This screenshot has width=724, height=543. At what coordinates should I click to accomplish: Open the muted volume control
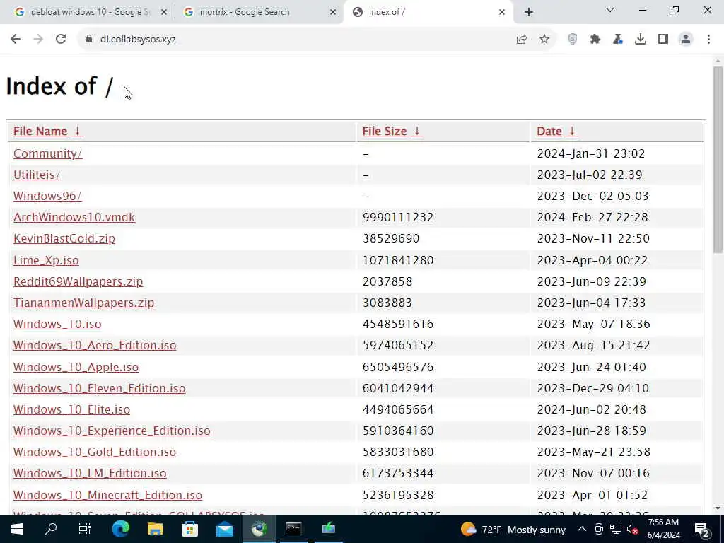pos(632,529)
